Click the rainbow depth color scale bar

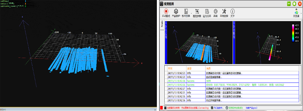293,33
